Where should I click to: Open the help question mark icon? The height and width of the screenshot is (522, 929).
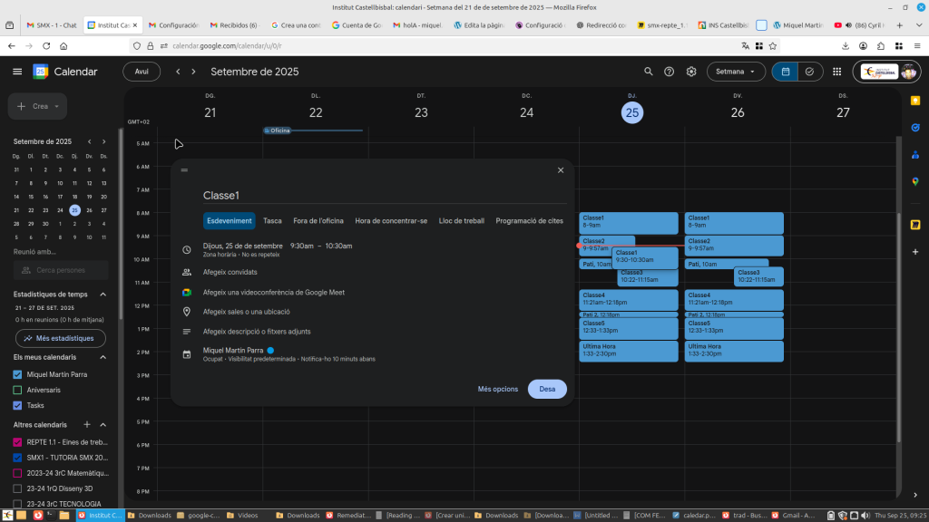pos(670,72)
